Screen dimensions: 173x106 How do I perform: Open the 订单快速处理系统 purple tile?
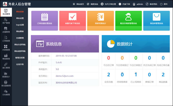pos(45,19)
